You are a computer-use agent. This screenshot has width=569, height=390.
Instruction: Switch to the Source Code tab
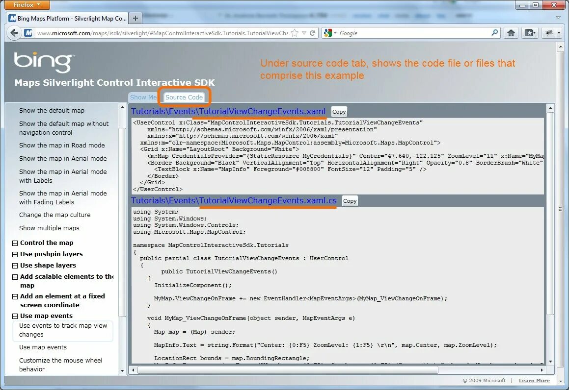click(x=184, y=97)
